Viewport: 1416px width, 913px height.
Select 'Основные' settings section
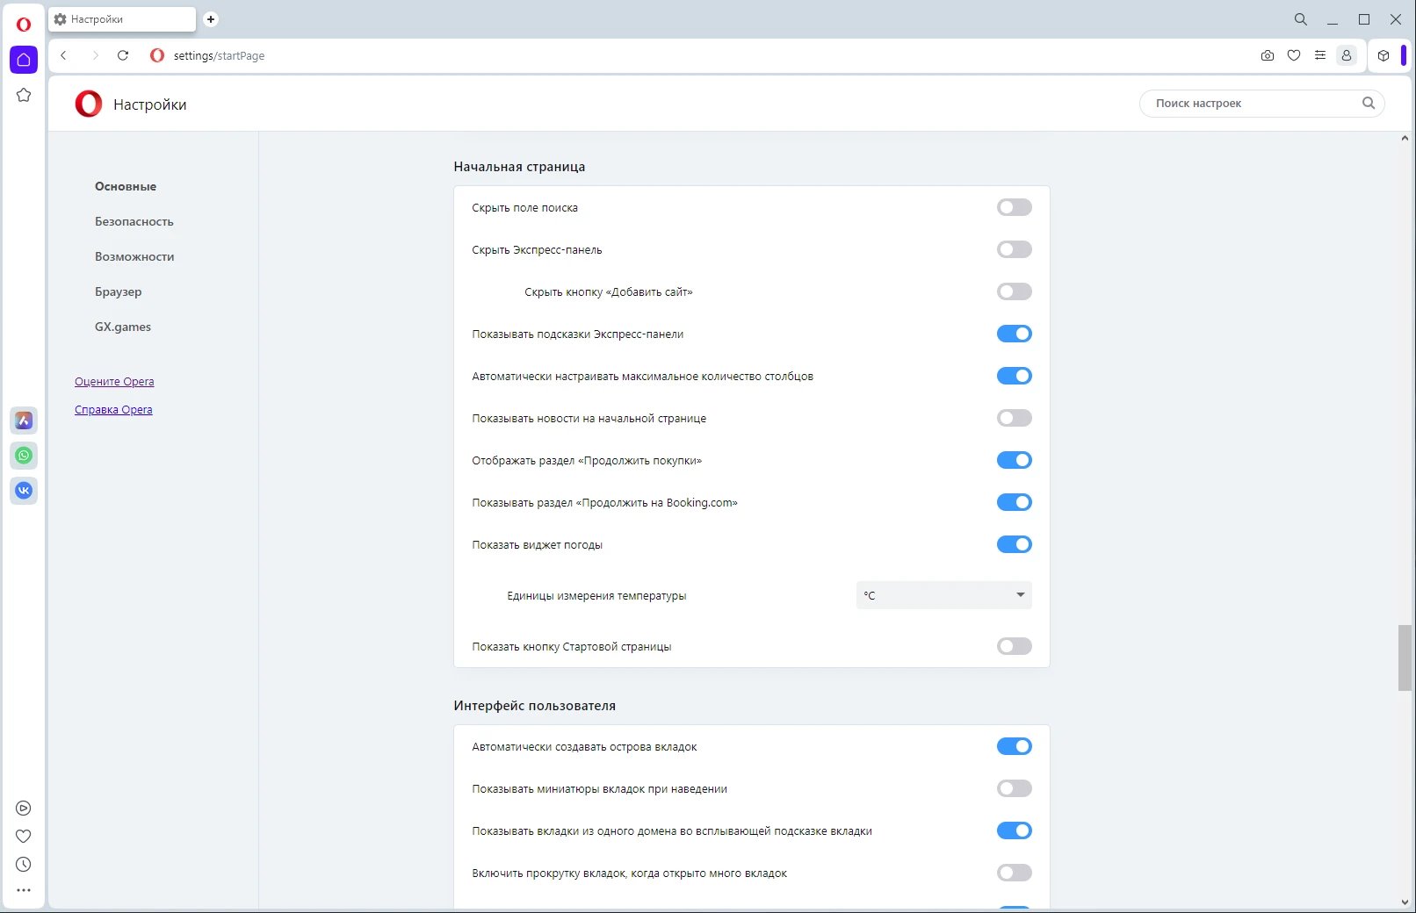(126, 186)
